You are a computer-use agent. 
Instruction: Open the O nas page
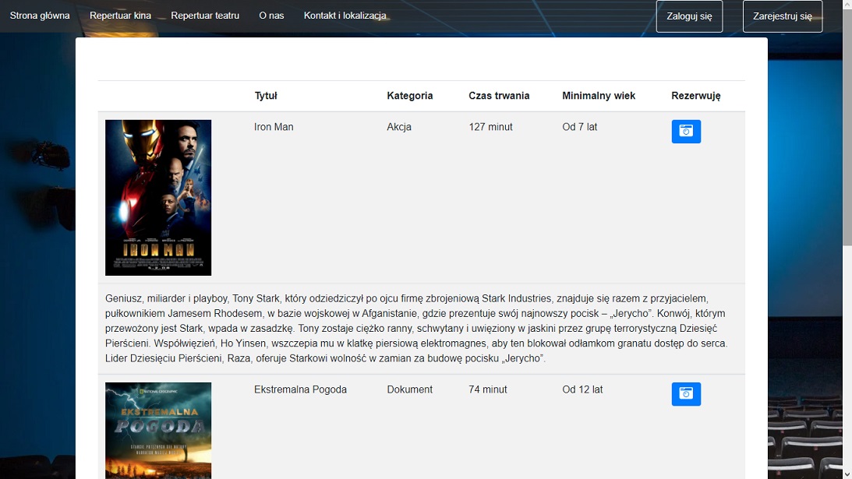coord(271,16)
